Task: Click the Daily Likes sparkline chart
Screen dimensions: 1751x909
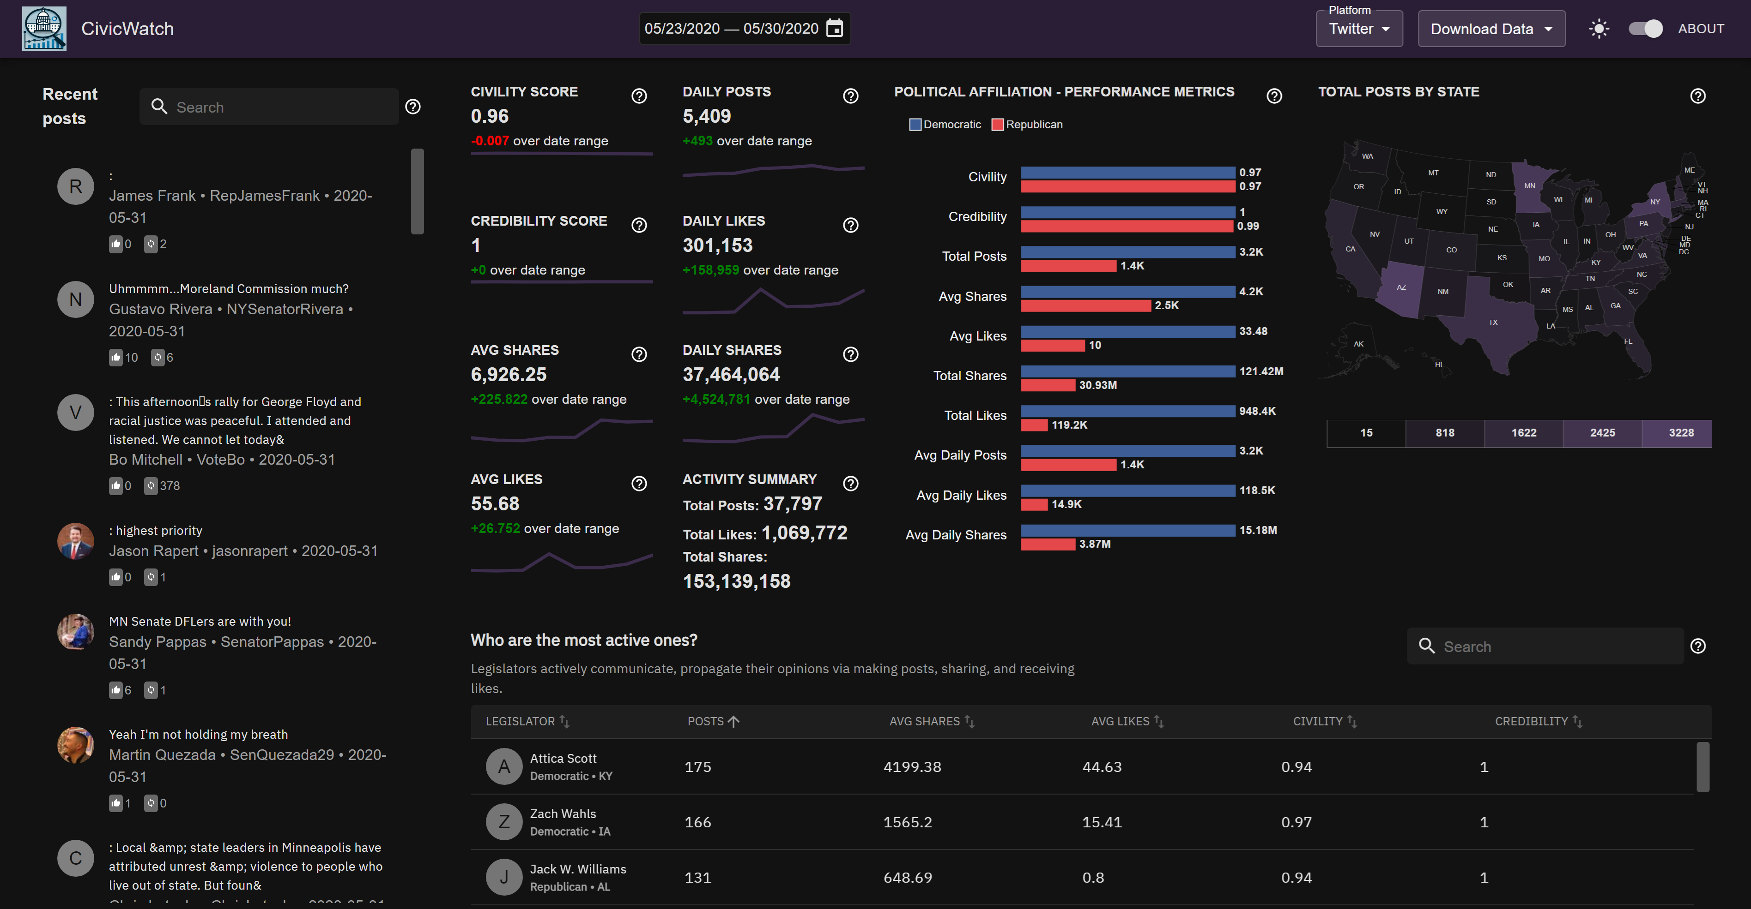Action: tap(774, 301)
